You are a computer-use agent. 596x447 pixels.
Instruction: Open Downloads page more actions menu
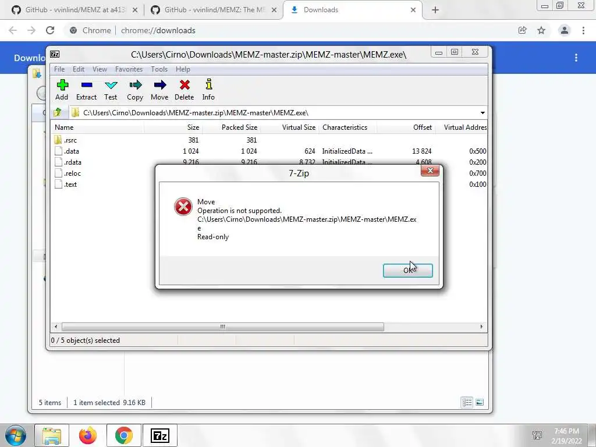click(x=576, y=58)
